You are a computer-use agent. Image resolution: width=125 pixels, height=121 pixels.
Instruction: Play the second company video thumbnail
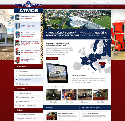69,95
